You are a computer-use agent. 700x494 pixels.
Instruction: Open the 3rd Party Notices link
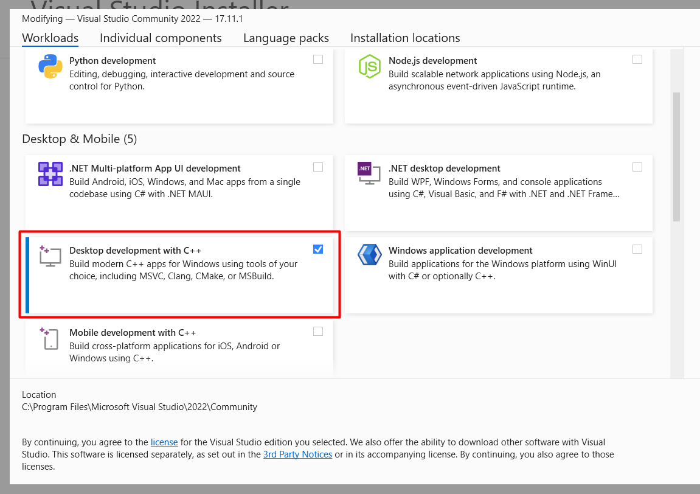(x=297, y=454)
